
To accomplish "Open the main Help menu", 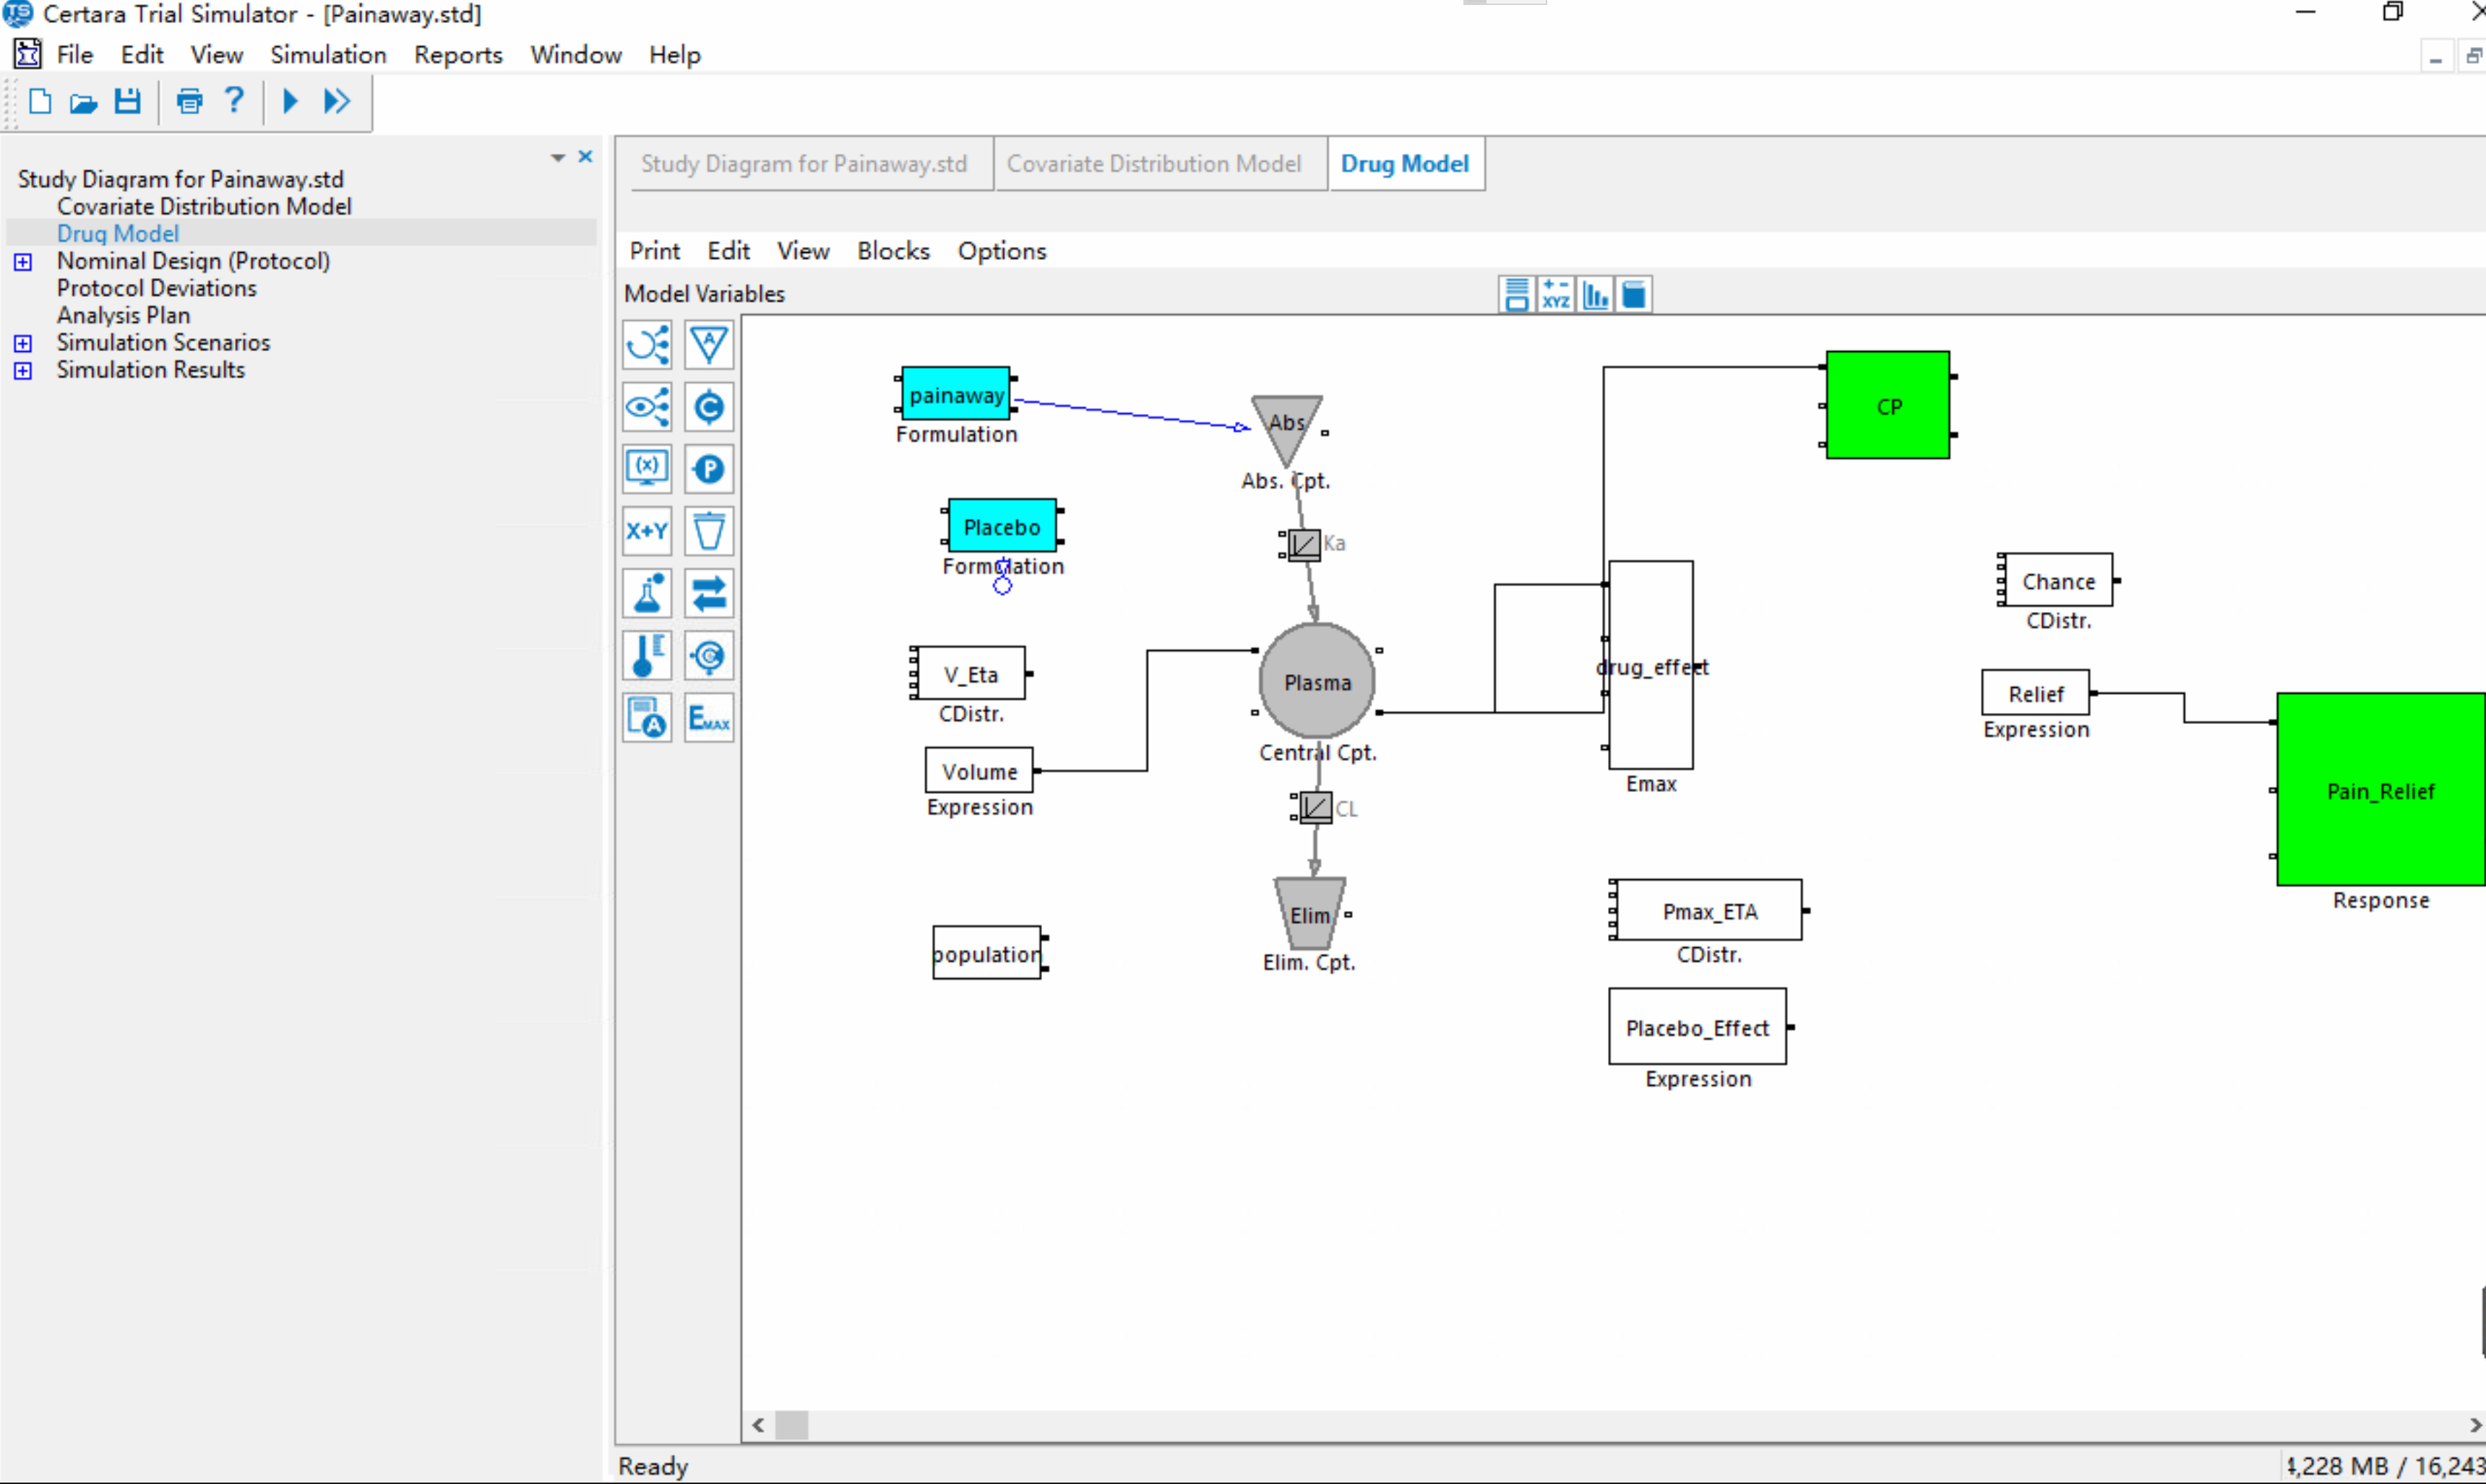I will pyautogui.click(x=675, y=55).
